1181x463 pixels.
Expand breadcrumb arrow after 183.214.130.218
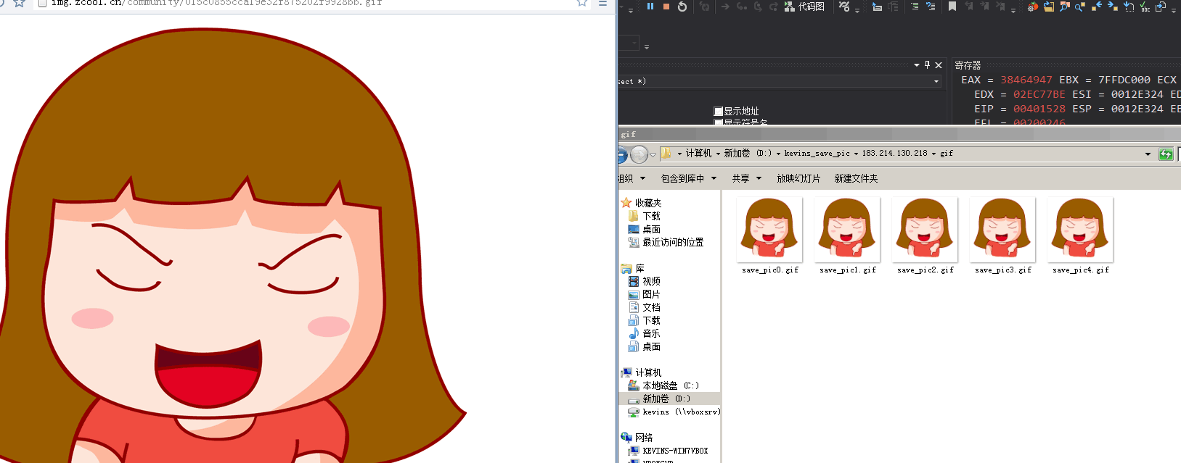point(933,154)
